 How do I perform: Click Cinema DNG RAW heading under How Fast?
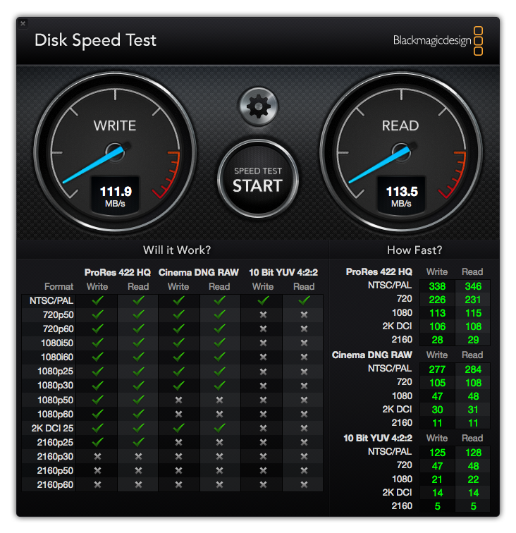click(x=372, y=355)
